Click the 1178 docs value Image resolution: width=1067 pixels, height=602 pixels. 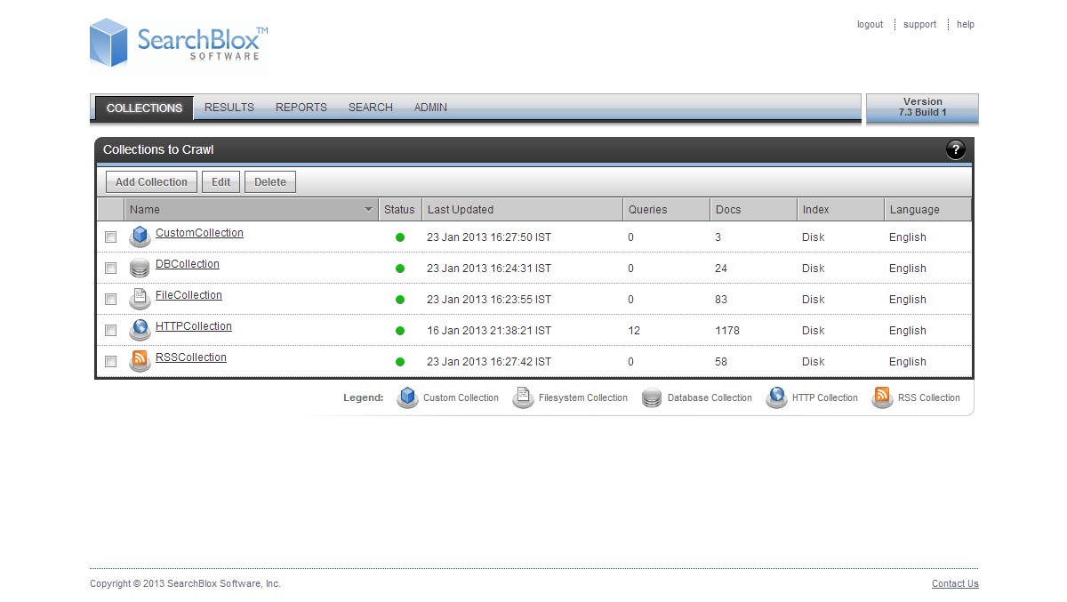point(727,331)
